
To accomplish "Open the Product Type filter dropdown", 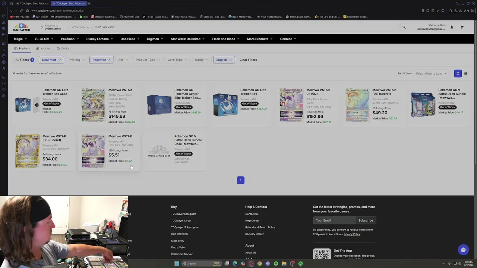I will [148, 60].
